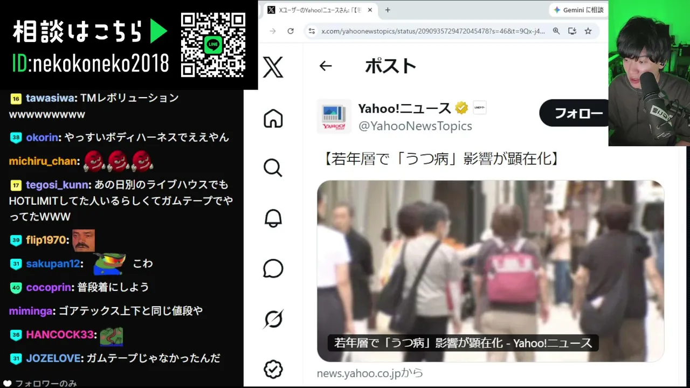
Task: Click username tawasiwa in chat
Action: pyautogui.click(x=50, y=98)
